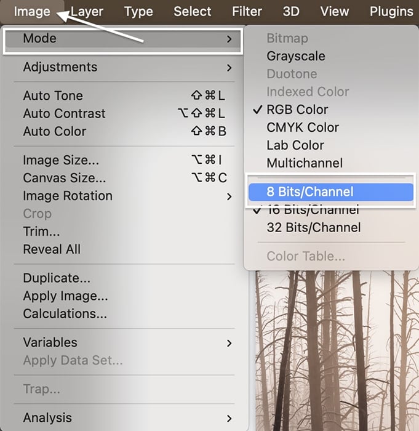Choose Trim... from Image menu
The width and height of the screenshot is (419, 431).
(124, 232)
